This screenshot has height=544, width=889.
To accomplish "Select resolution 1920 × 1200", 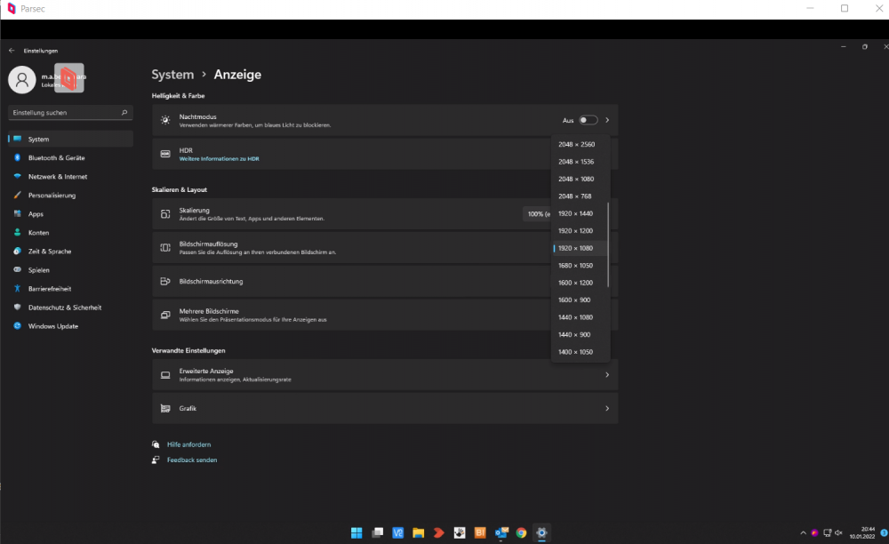I will [580, 230].
